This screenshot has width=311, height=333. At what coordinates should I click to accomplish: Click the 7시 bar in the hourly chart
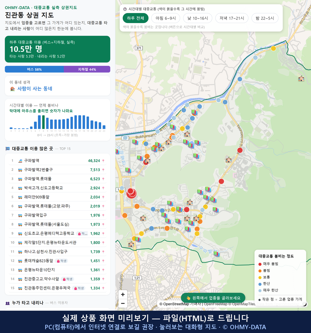pos(39,122)
